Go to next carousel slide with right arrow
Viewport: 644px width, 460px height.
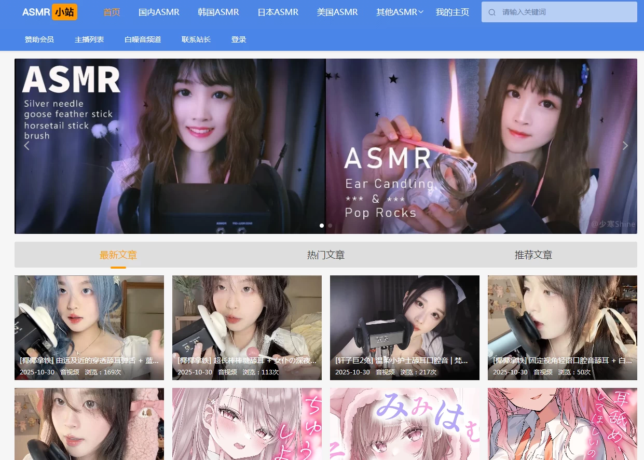tap(625, 146)
